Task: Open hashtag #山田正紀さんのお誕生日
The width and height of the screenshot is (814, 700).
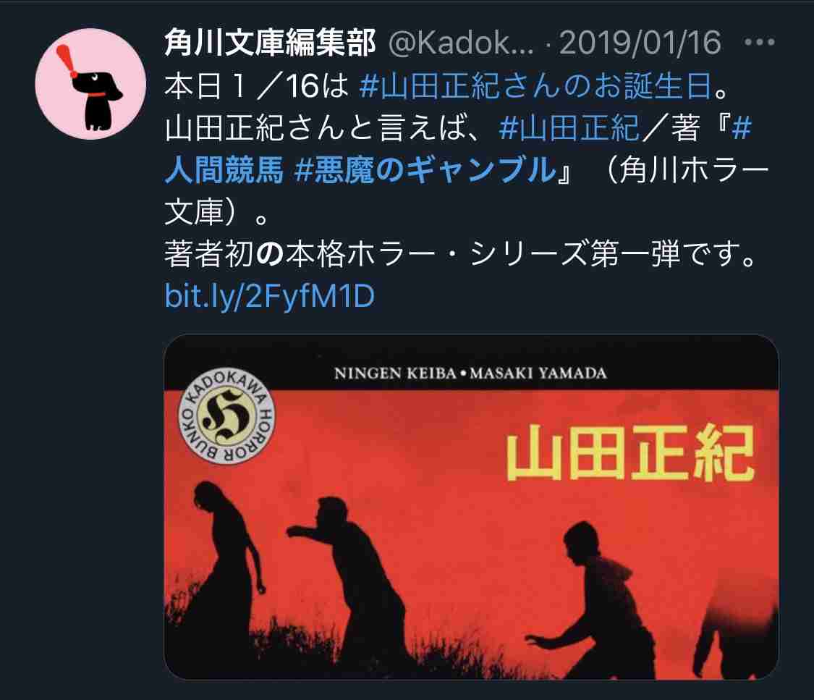Action: (535, 86)
